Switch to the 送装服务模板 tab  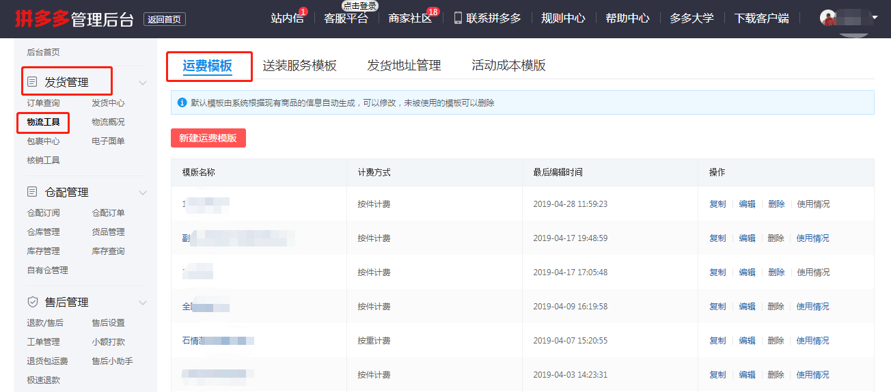(300, 66)
